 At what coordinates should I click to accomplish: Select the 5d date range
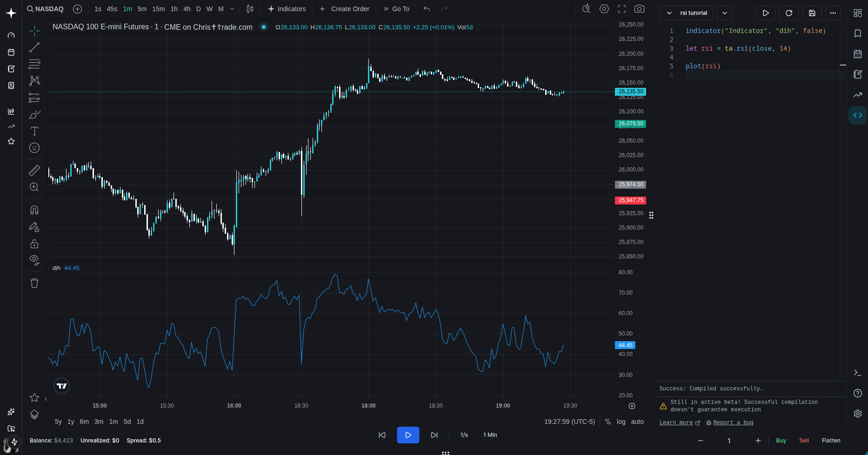click(x=127, y=422)
